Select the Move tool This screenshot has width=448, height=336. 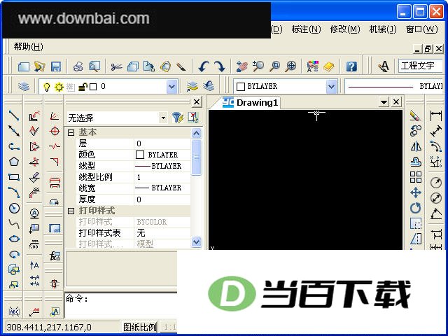click(x=416, y=192)
